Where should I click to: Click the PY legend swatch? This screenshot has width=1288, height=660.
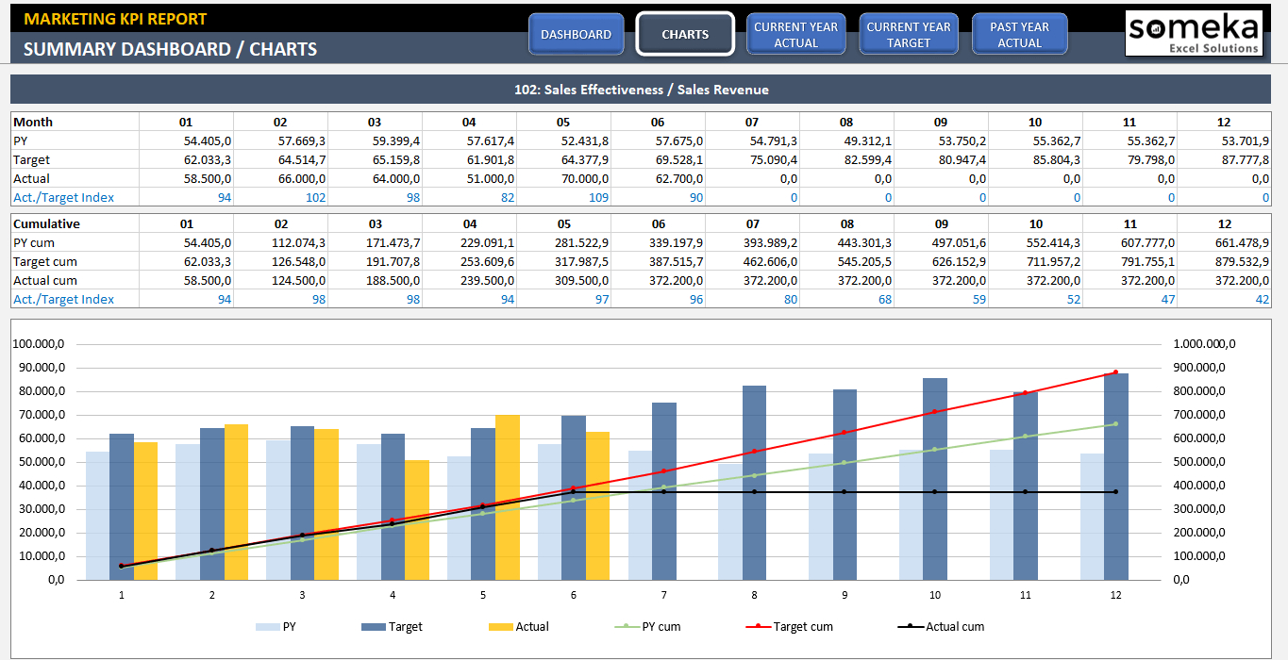pyautogui.click(x=268, y=626)
